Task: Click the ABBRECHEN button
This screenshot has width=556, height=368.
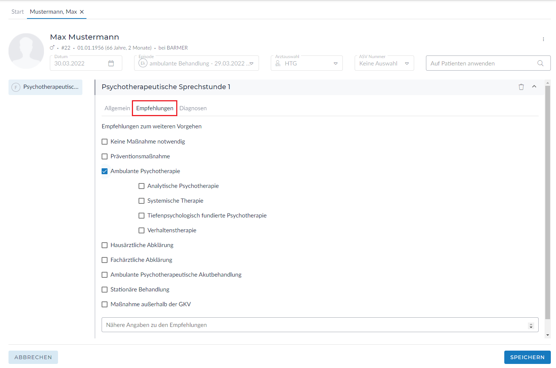Action: (33, 357)
